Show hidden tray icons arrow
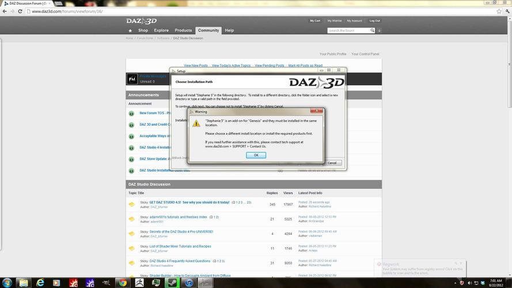The width and height of the screenshot is (512, 288). pos(455,283)
